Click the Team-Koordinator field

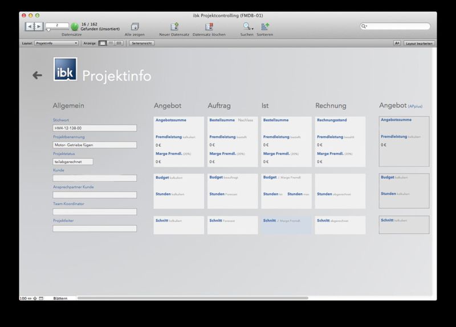pyautogui.click(x=95, y=212)
